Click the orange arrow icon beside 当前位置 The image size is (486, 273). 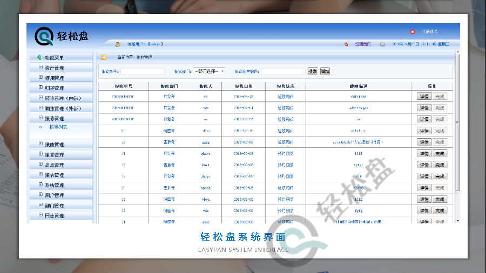click(104, 57)
